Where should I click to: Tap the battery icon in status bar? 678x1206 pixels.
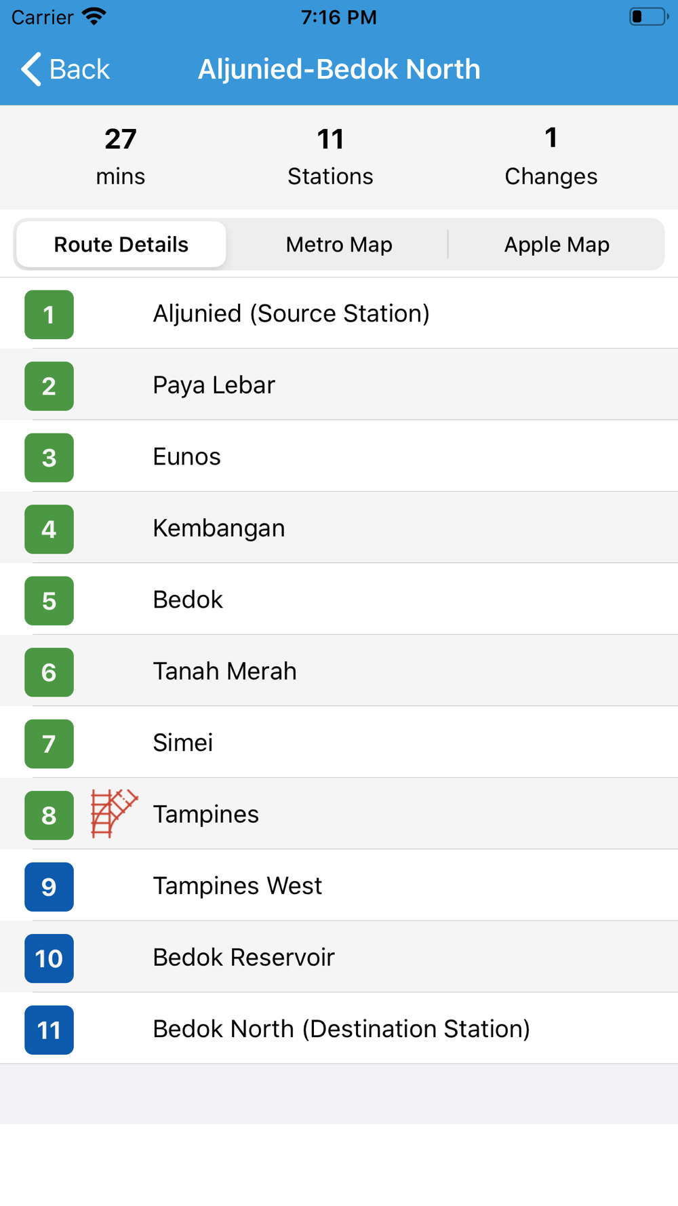click(648, 16)
